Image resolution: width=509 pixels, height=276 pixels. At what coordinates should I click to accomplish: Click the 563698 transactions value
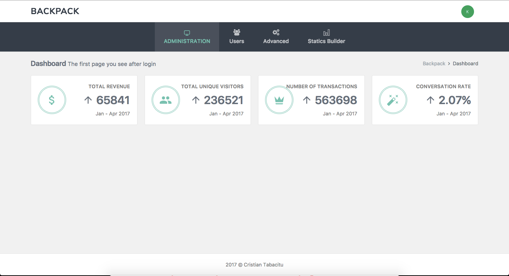click(336, 100)
